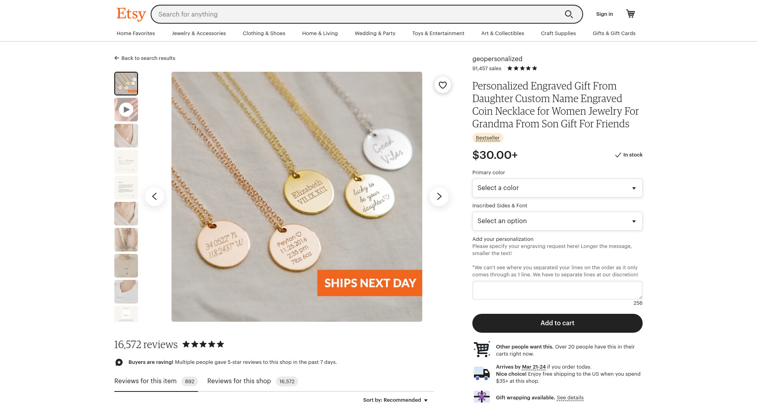Visit the geopersonalized shop
The width and height of the screenshot is (757, 410).
pos(497,59)
